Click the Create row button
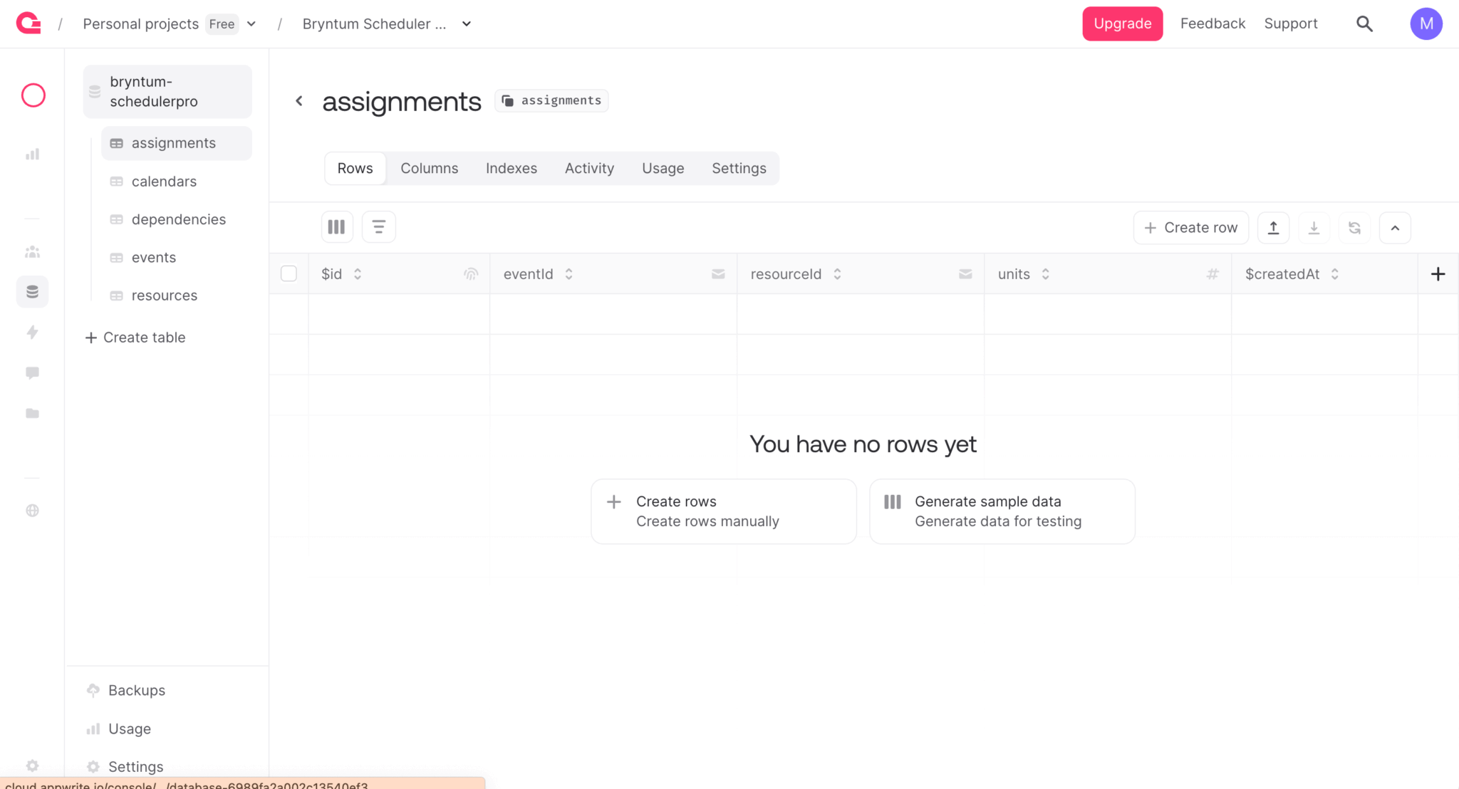This screenshot has height=789, width=1459. pyautogui.click(x=1190, y=228)
